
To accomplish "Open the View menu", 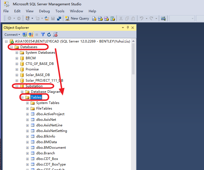I will point(30,11).
